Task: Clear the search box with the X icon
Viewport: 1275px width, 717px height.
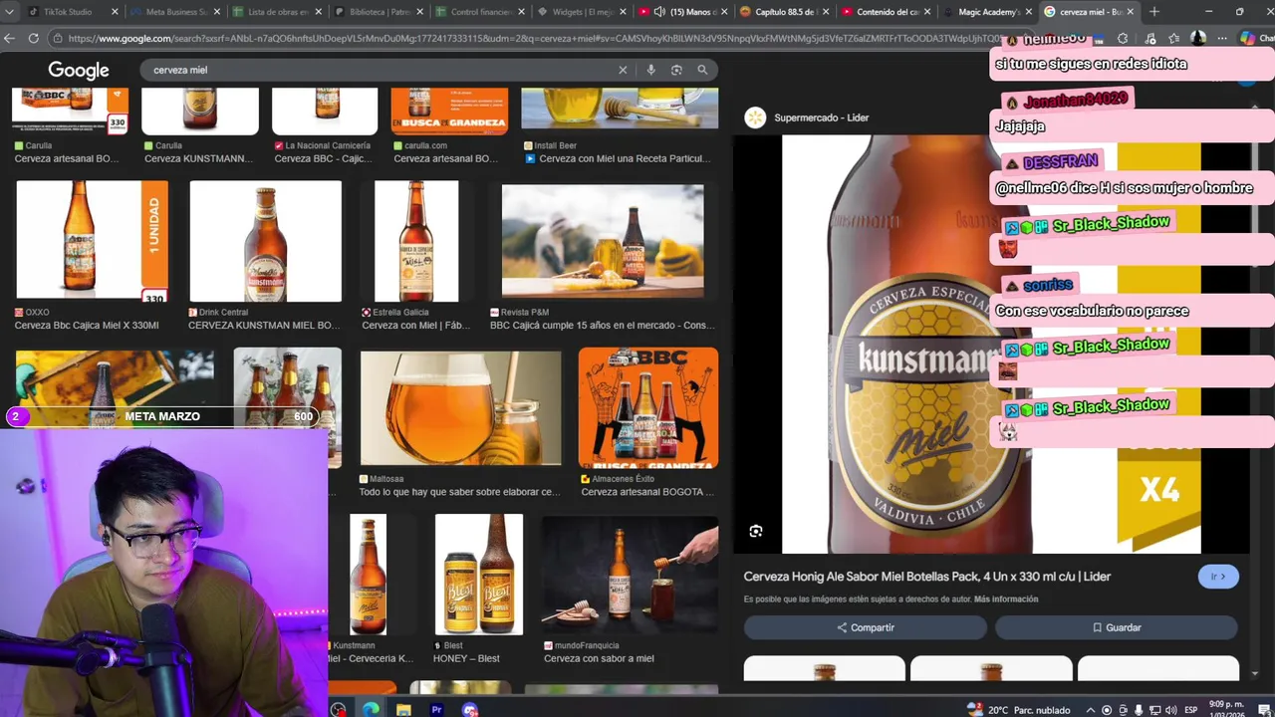Action: pos(623,70)
